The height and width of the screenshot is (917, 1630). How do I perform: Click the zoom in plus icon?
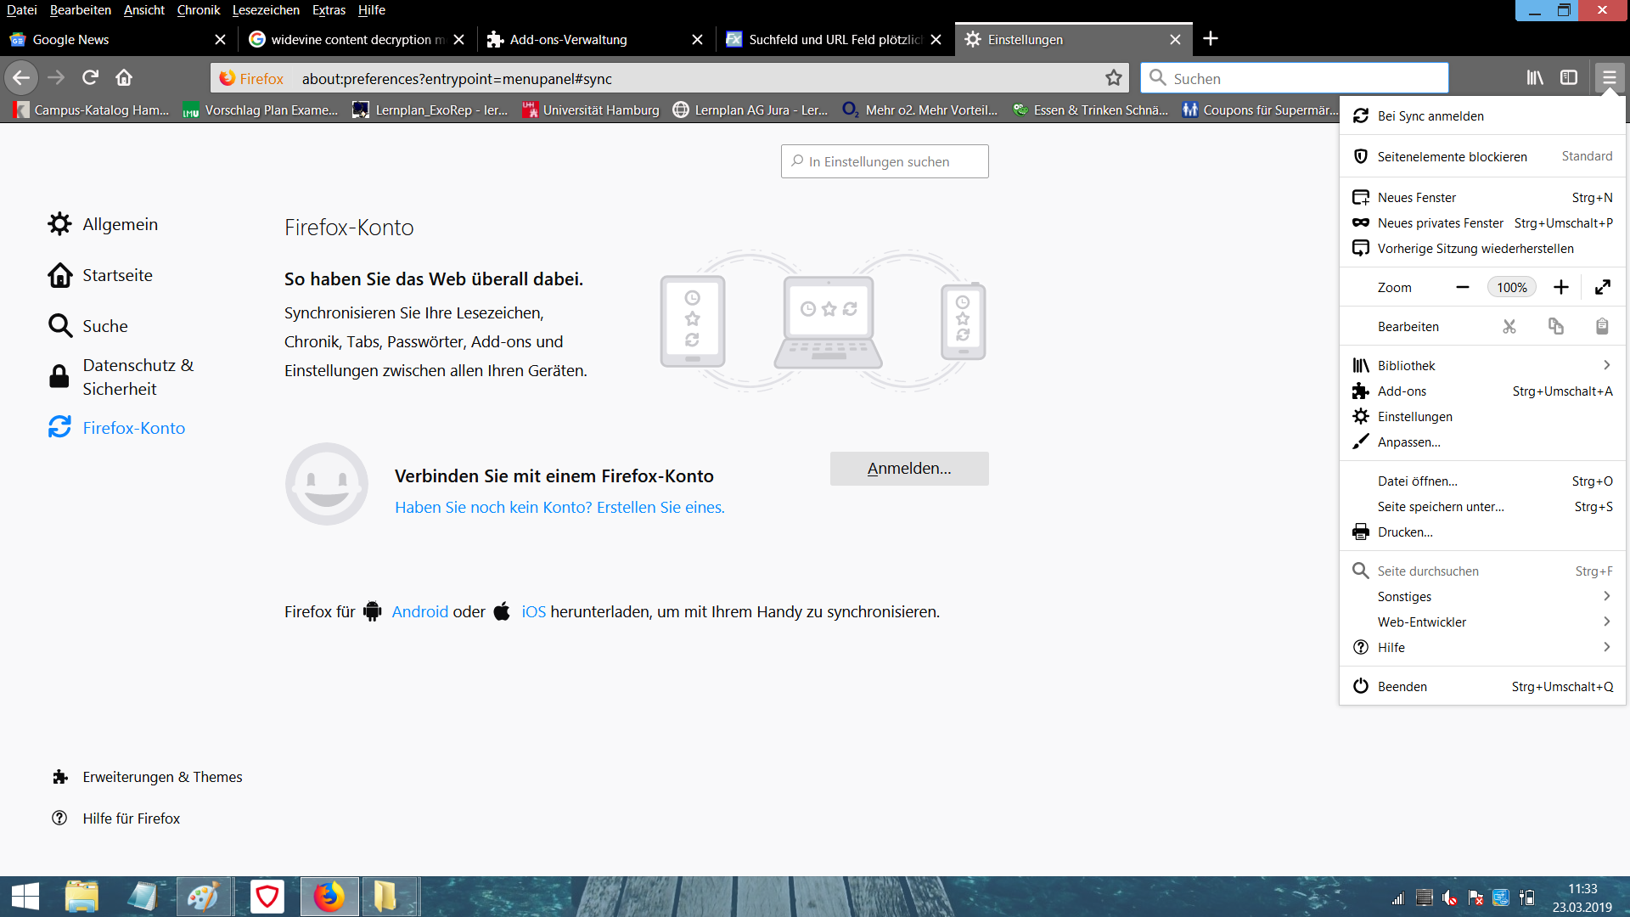(1560, 288)
